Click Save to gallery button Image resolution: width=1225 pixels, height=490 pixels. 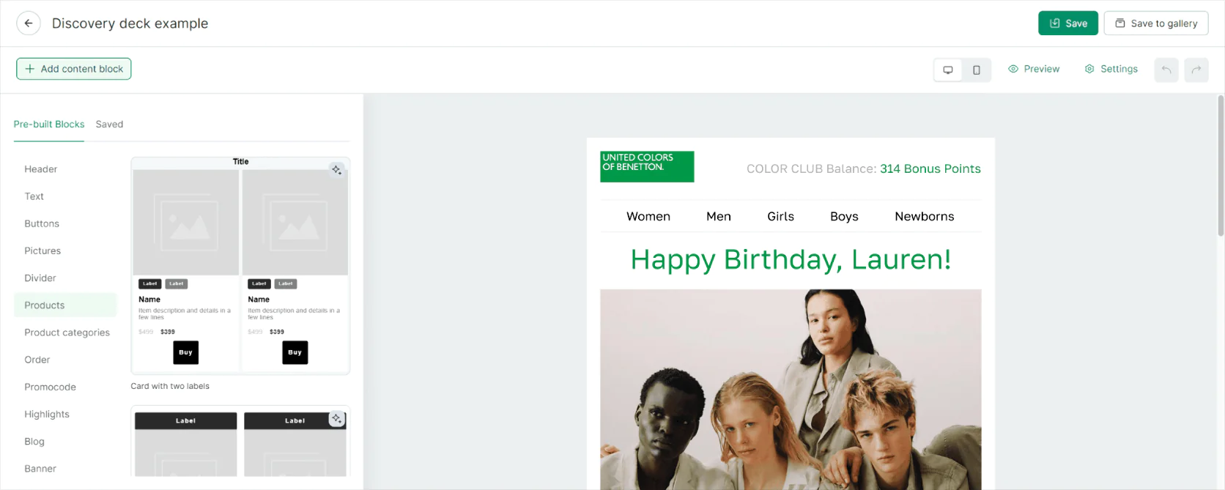(x=1156, y=23)
